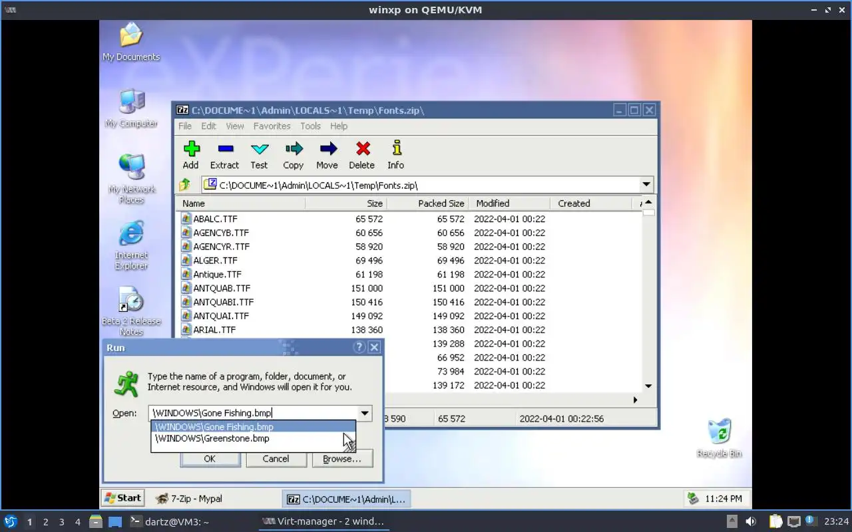Click the file list scroll down arrow

click(x=648, y=386)
